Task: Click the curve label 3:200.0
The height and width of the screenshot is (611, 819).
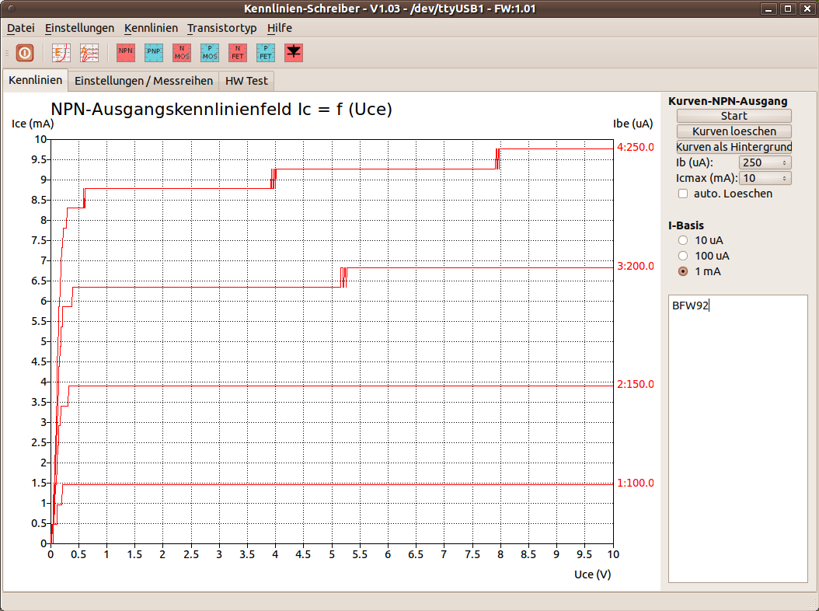Action: (x=636, y=266)
